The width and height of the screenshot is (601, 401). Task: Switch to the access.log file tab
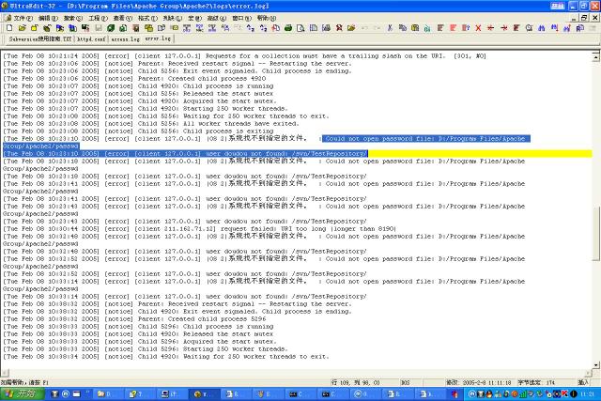pyautogui.click(x=125, y=39)
